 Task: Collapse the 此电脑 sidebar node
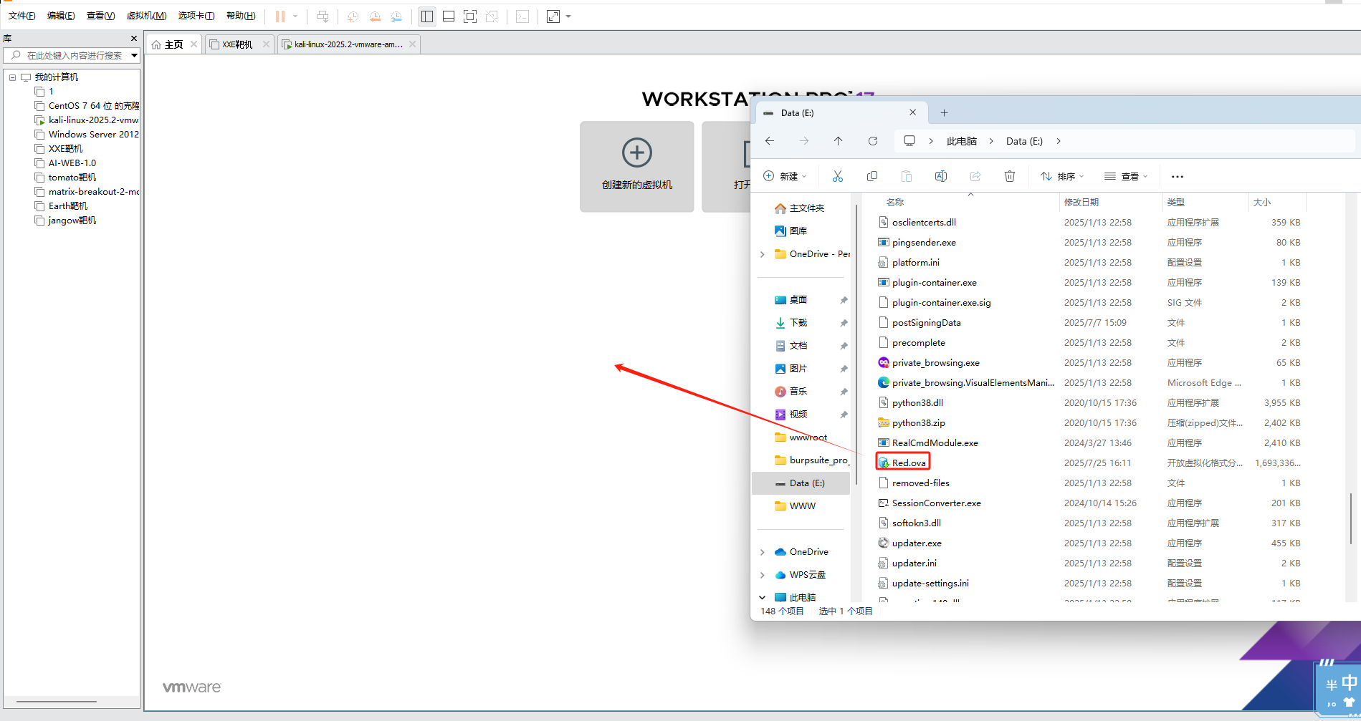point(763,597)
